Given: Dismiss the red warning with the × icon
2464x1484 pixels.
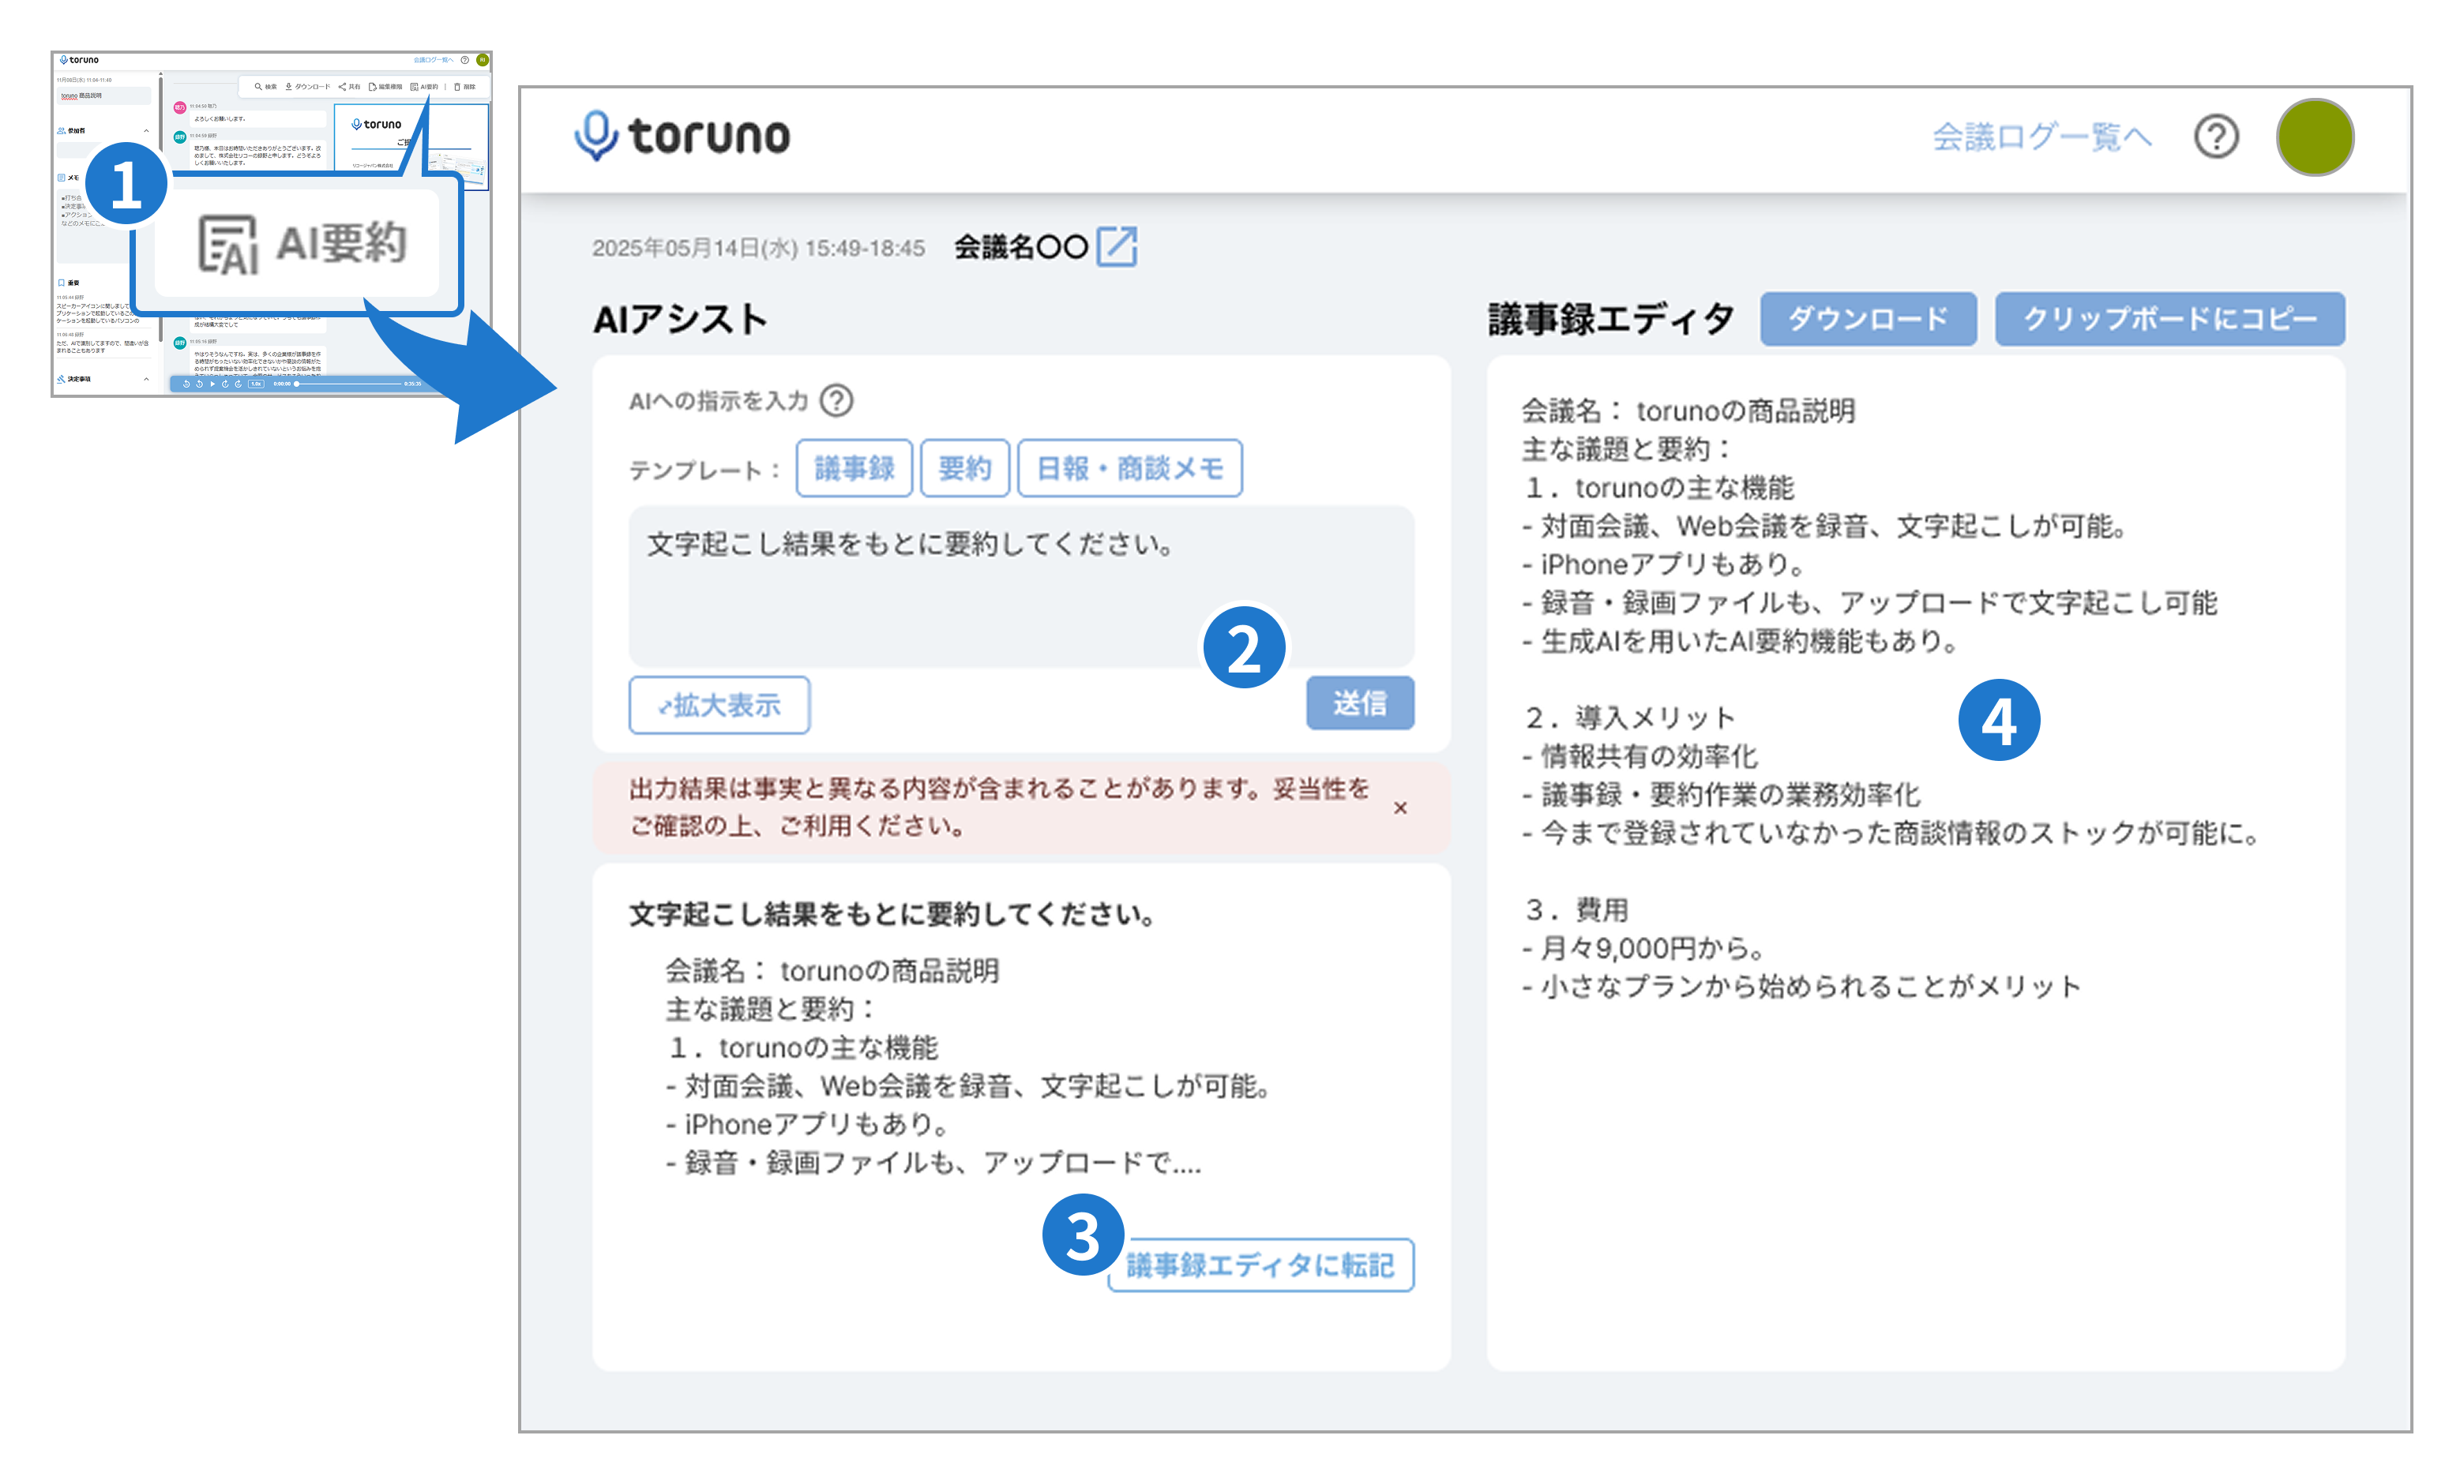Looking at the screenshot, I should (1400, 808).
